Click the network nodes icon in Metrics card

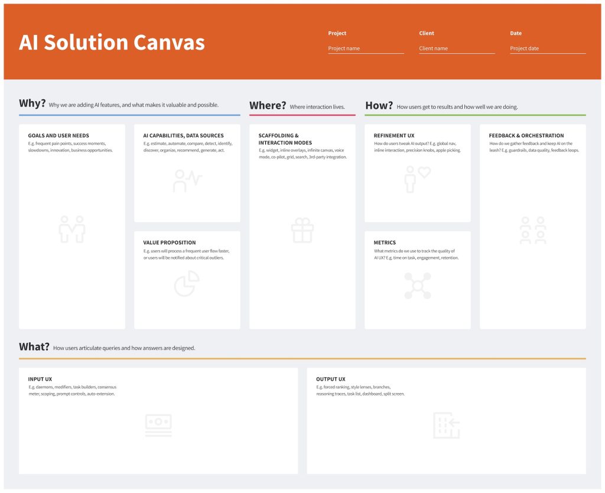[418, 286]
